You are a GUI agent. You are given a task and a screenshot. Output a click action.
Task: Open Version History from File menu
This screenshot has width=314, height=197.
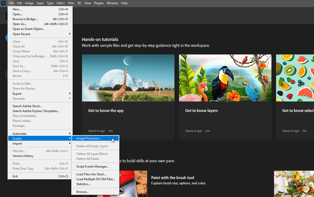(40, 156)
